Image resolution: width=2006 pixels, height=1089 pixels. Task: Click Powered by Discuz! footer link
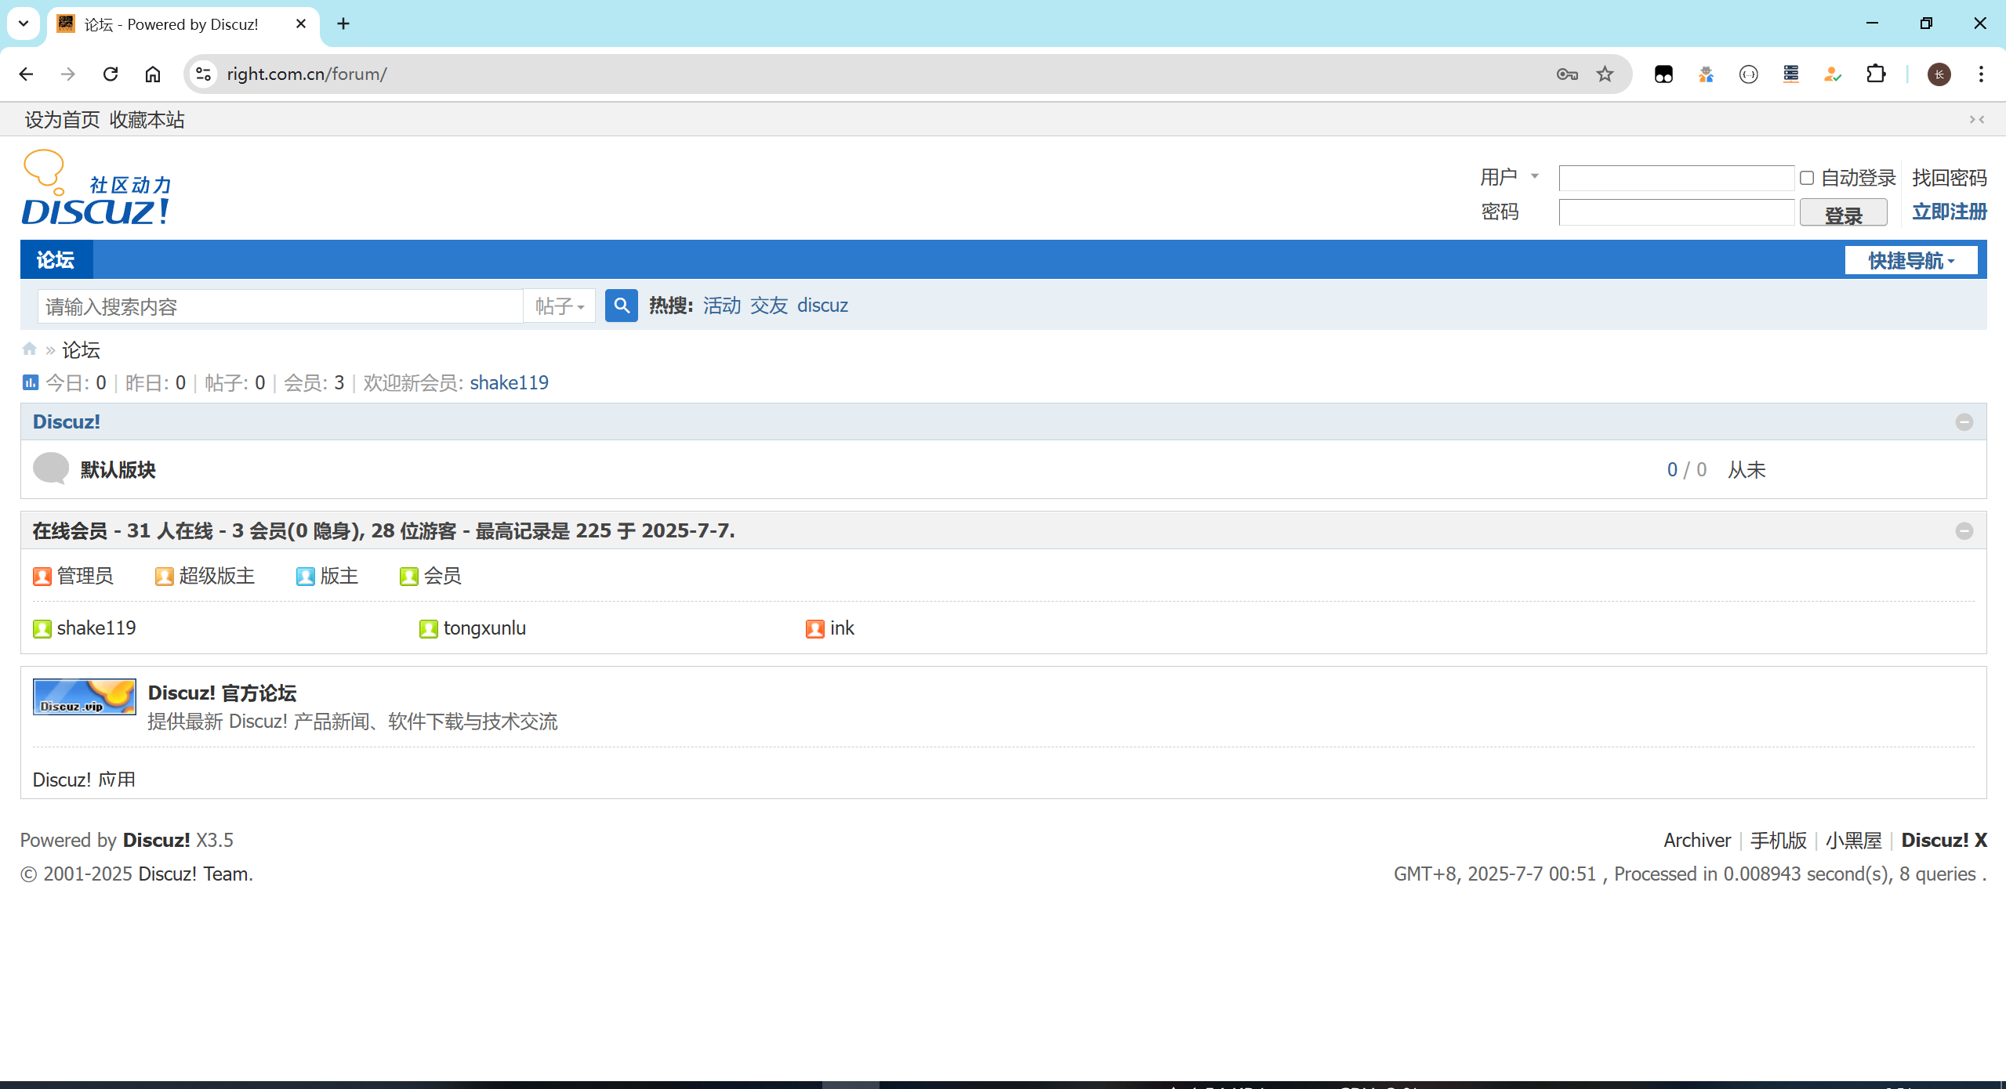[156, 841]
